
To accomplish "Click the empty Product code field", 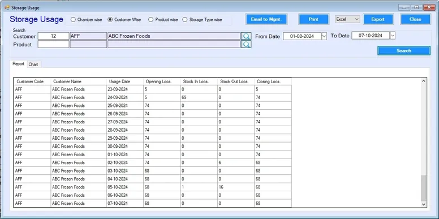I will coord(88,44).
